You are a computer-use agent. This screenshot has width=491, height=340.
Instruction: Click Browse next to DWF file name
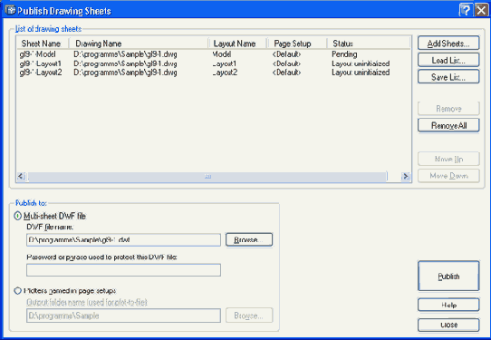249,239
